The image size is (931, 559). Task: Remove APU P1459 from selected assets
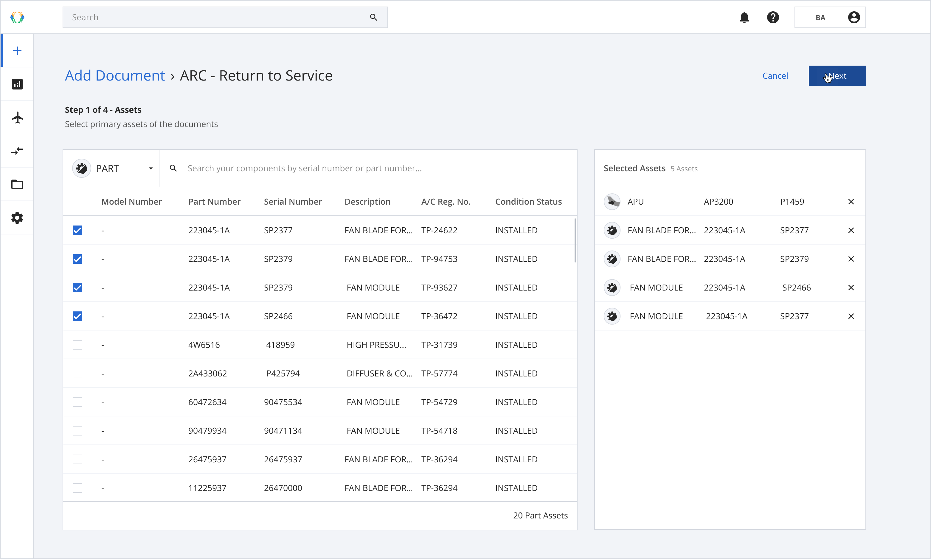(x=851, y=202)
